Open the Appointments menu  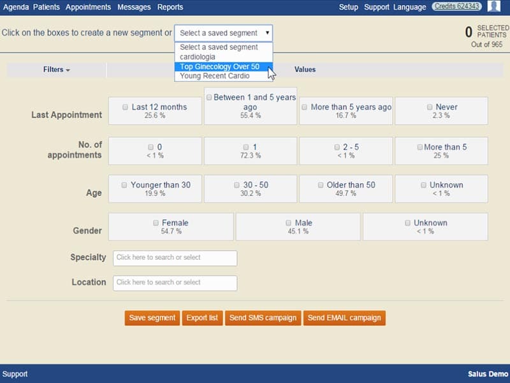click(89, 7)
